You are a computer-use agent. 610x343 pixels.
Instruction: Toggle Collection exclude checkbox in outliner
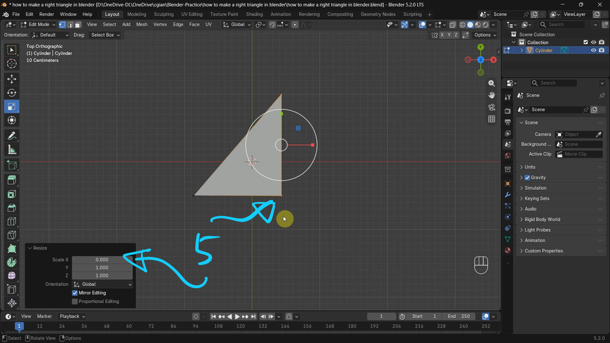point(586,42)
